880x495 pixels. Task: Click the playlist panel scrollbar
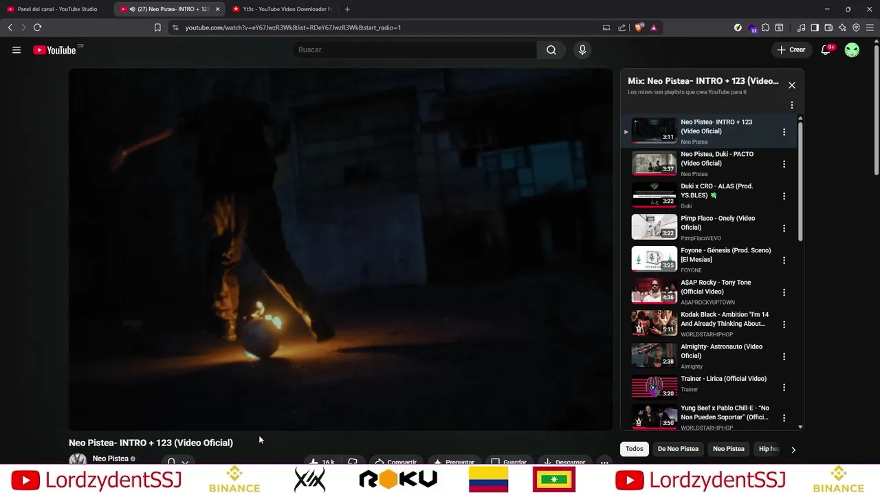800,180
